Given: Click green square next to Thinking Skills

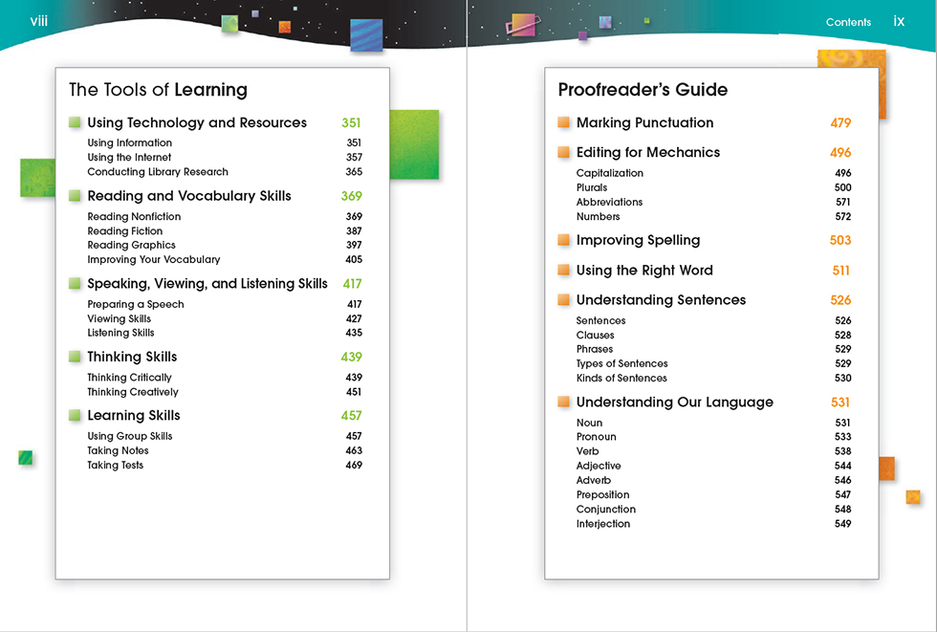Looking at the screenshot, I should tap(75, 357).
